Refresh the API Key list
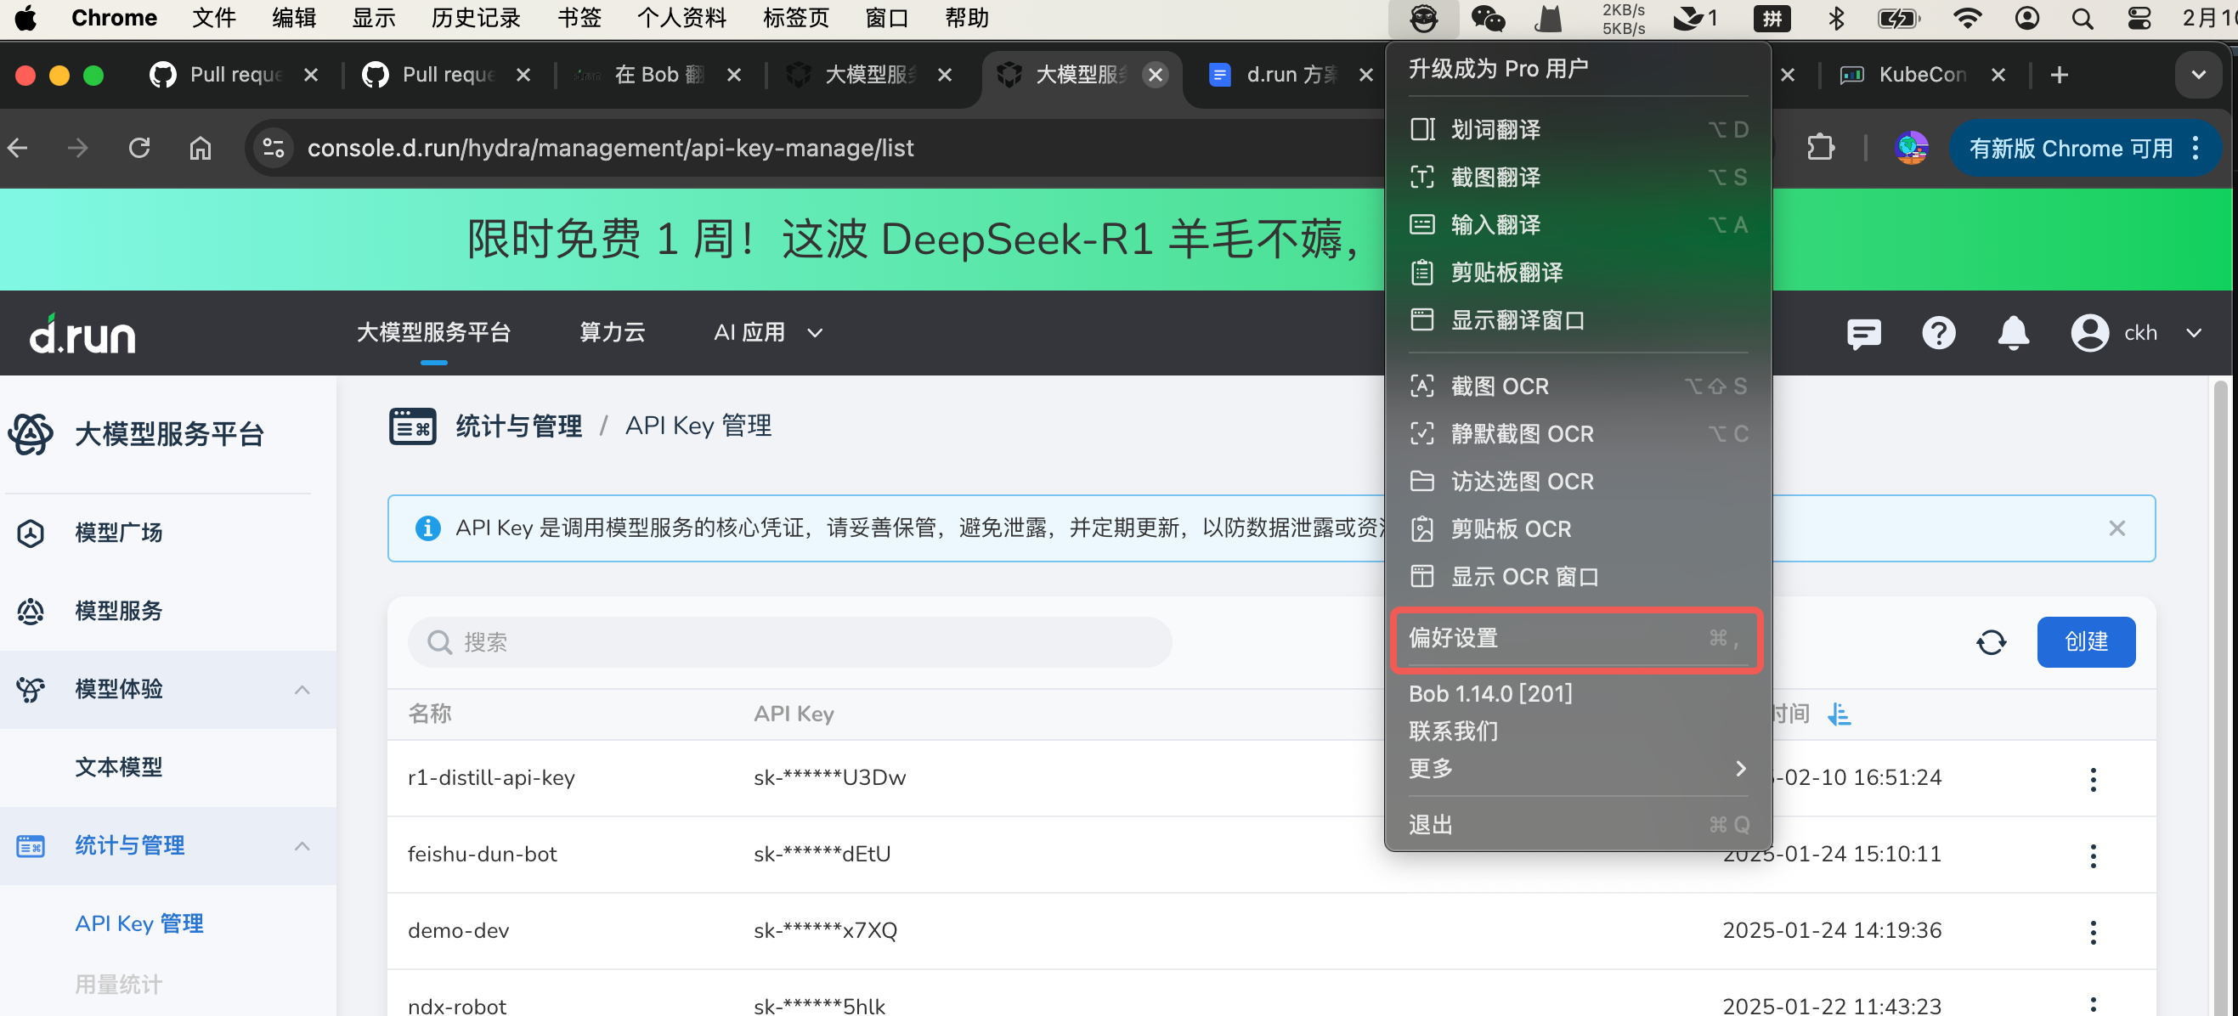Image resolution: width=2238 pixels, height=1016 pixels. 1992,641
